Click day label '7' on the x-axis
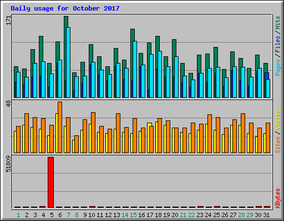The width and height of the screenshot is (284, 221). pos(68,215)
